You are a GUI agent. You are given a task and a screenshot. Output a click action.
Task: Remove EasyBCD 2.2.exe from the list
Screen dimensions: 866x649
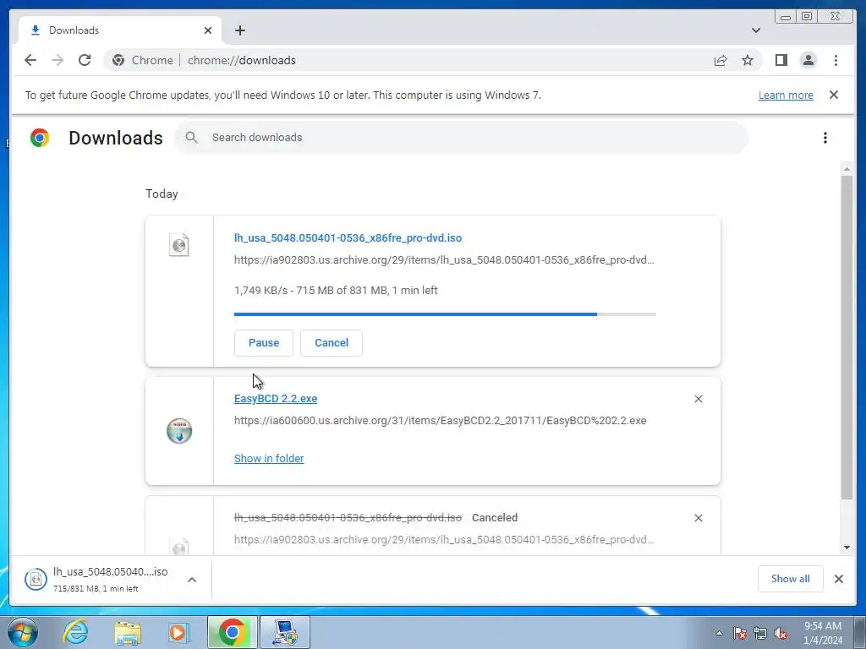click(698, 399)
